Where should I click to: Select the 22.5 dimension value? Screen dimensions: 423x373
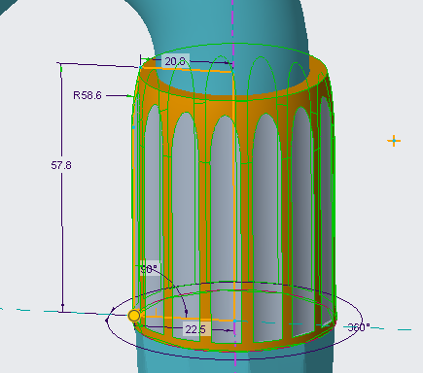coord(195,329)
